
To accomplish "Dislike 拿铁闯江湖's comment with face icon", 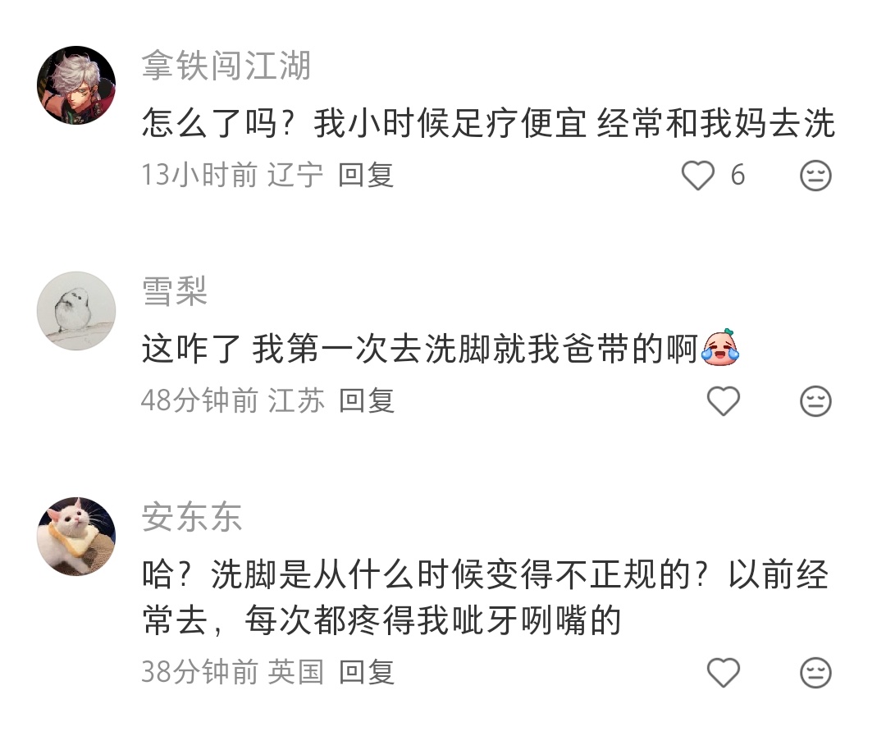I will [815, 176].
